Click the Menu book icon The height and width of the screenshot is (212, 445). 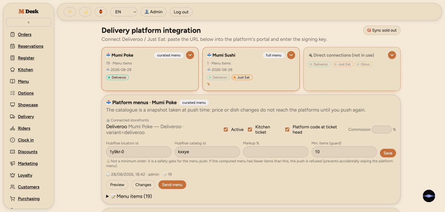12,81
